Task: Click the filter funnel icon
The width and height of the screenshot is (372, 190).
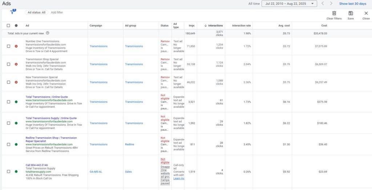Action: point(13,12)
